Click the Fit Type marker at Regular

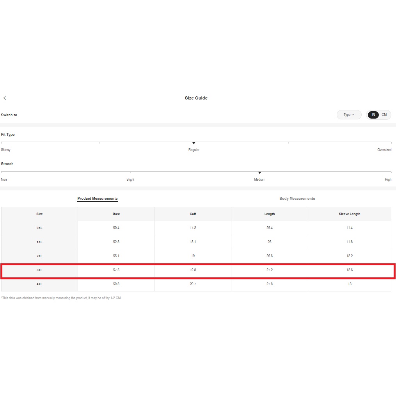[194, 143]
